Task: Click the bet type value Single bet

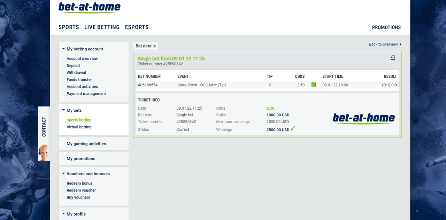Action: coord(185,115)
